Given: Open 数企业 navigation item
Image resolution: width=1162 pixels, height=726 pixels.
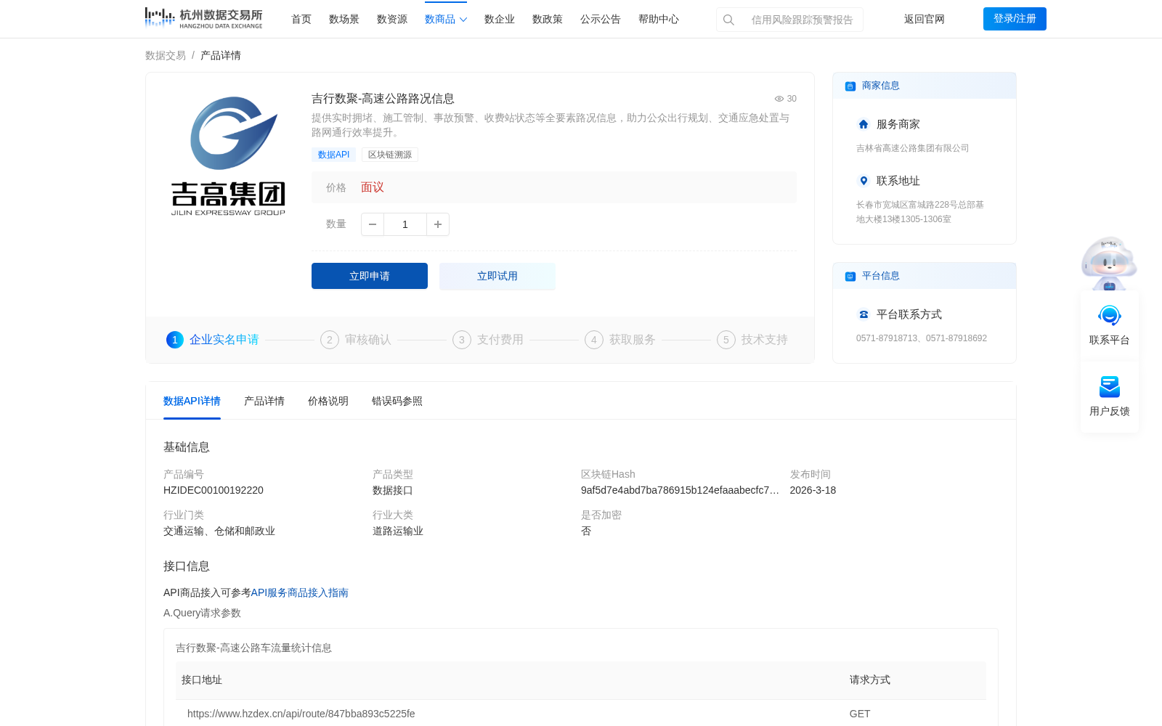Looking at the screenshot, I should 500,20.
